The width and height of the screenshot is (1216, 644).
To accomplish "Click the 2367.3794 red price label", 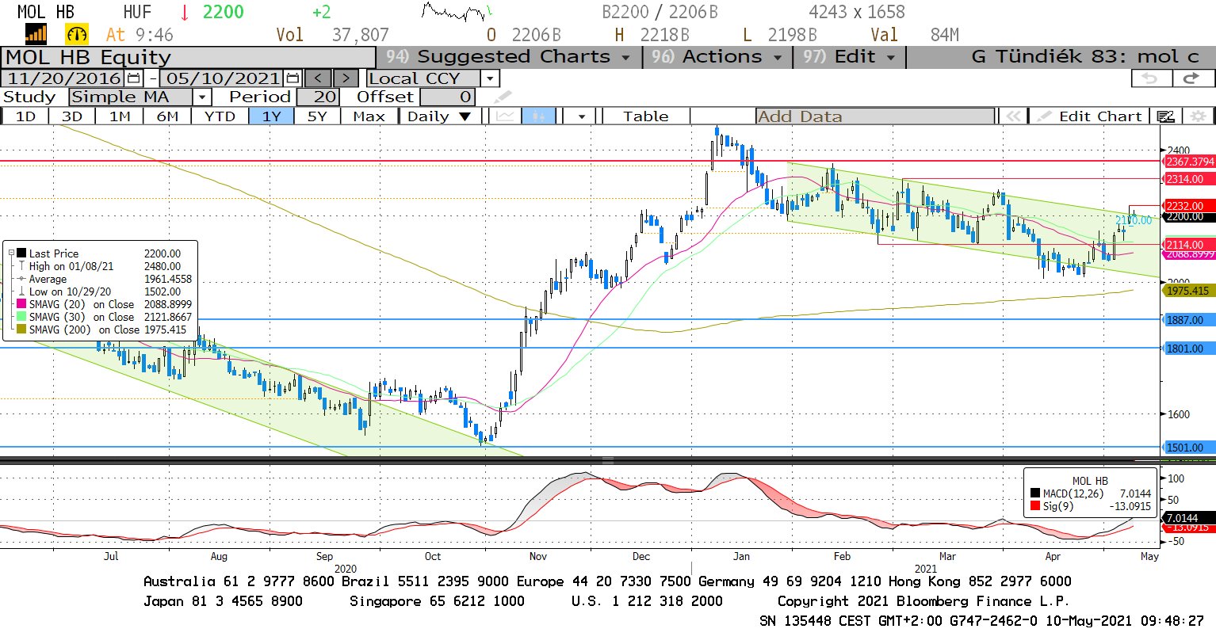I will [x=1189, y=162].
